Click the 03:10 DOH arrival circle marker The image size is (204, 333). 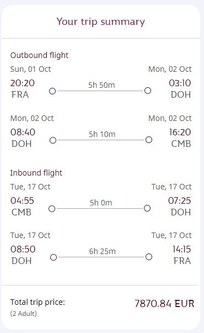[148, 91]
